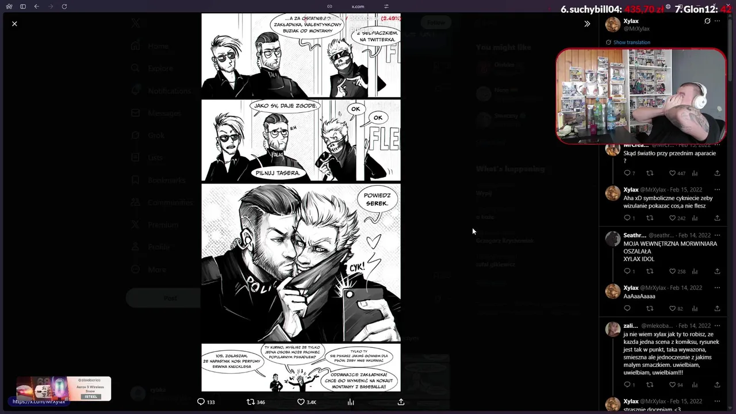Open the comic image in the viewer
This screenshot has width=736, height=414.
coord(301,202)
